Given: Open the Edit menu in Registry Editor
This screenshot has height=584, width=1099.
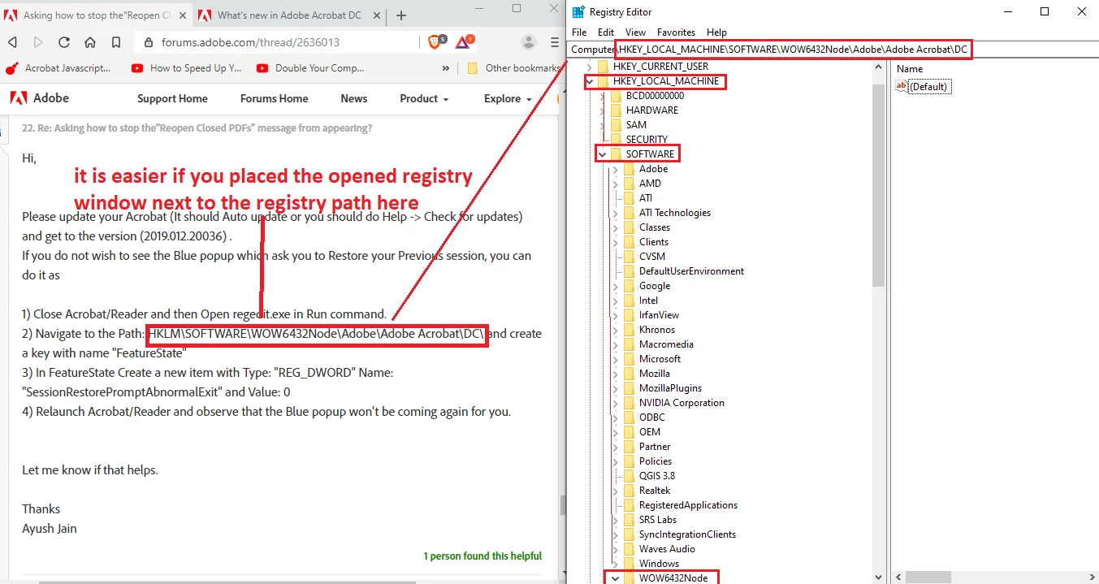Looking at the screenshot, I should [606, 32].
